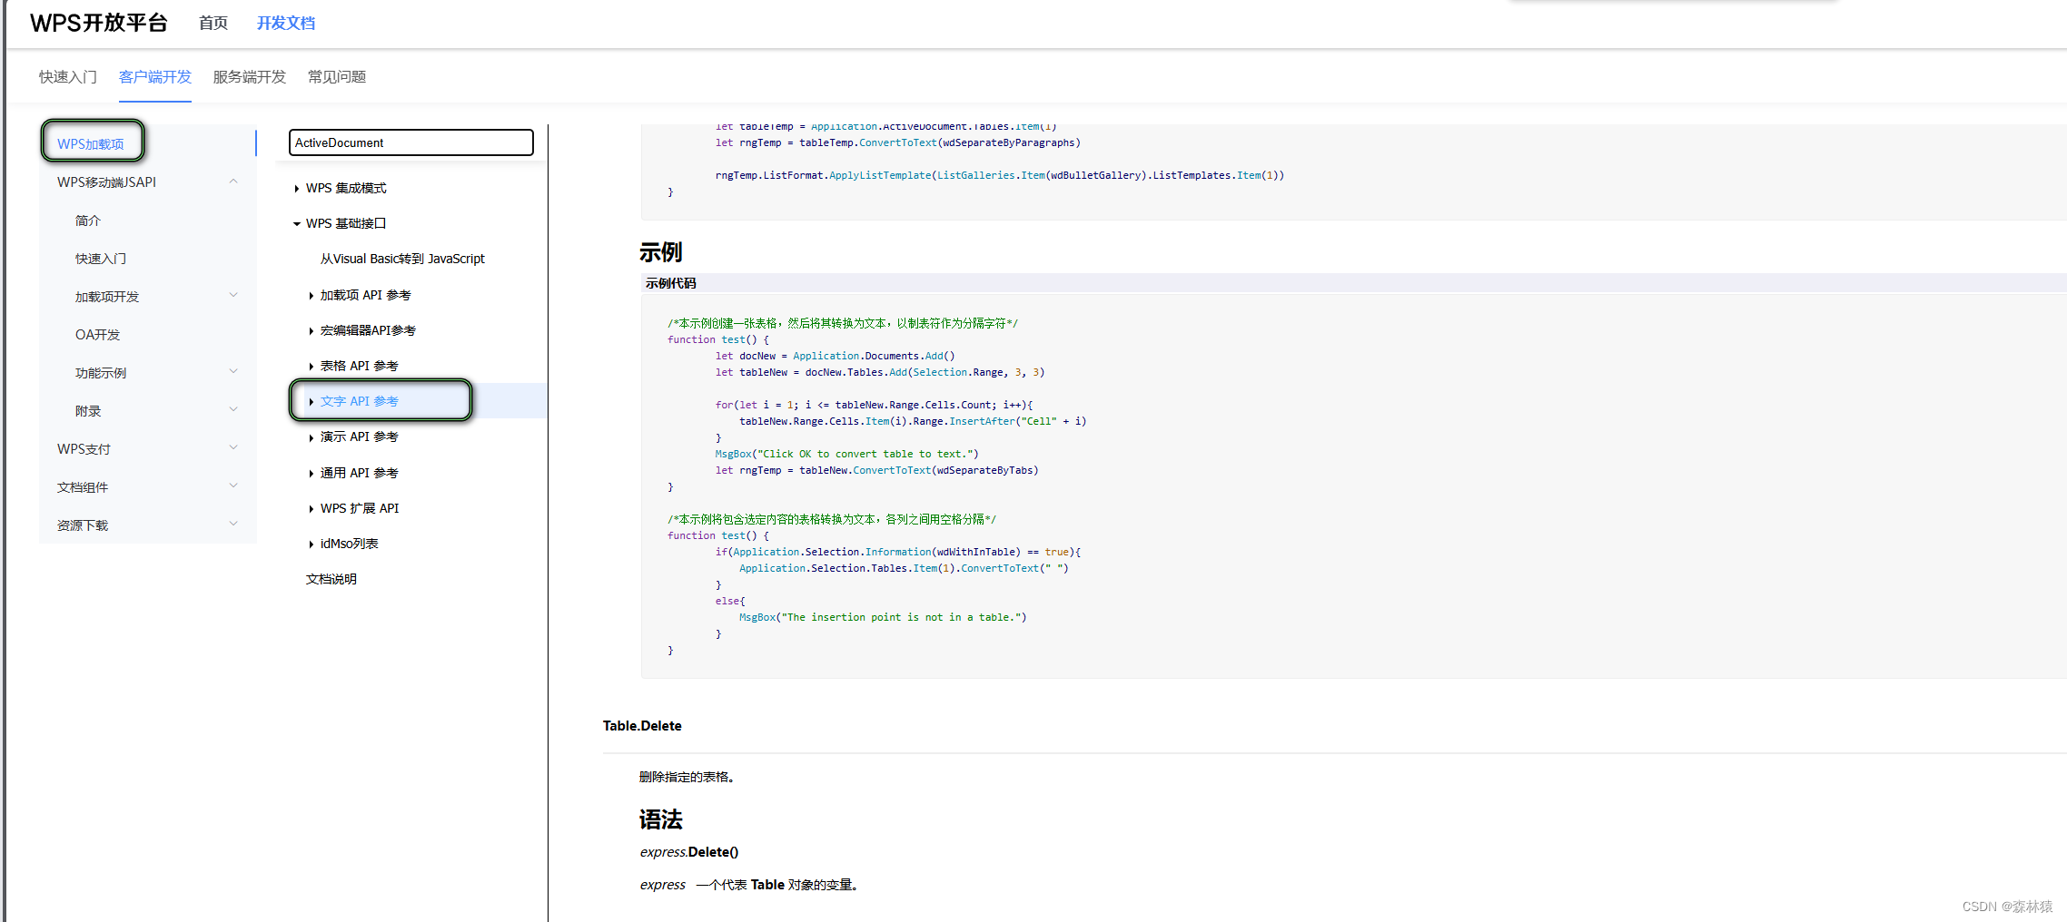
Task: Click the 示例代码 label above code block
Action: coord(671,283)
